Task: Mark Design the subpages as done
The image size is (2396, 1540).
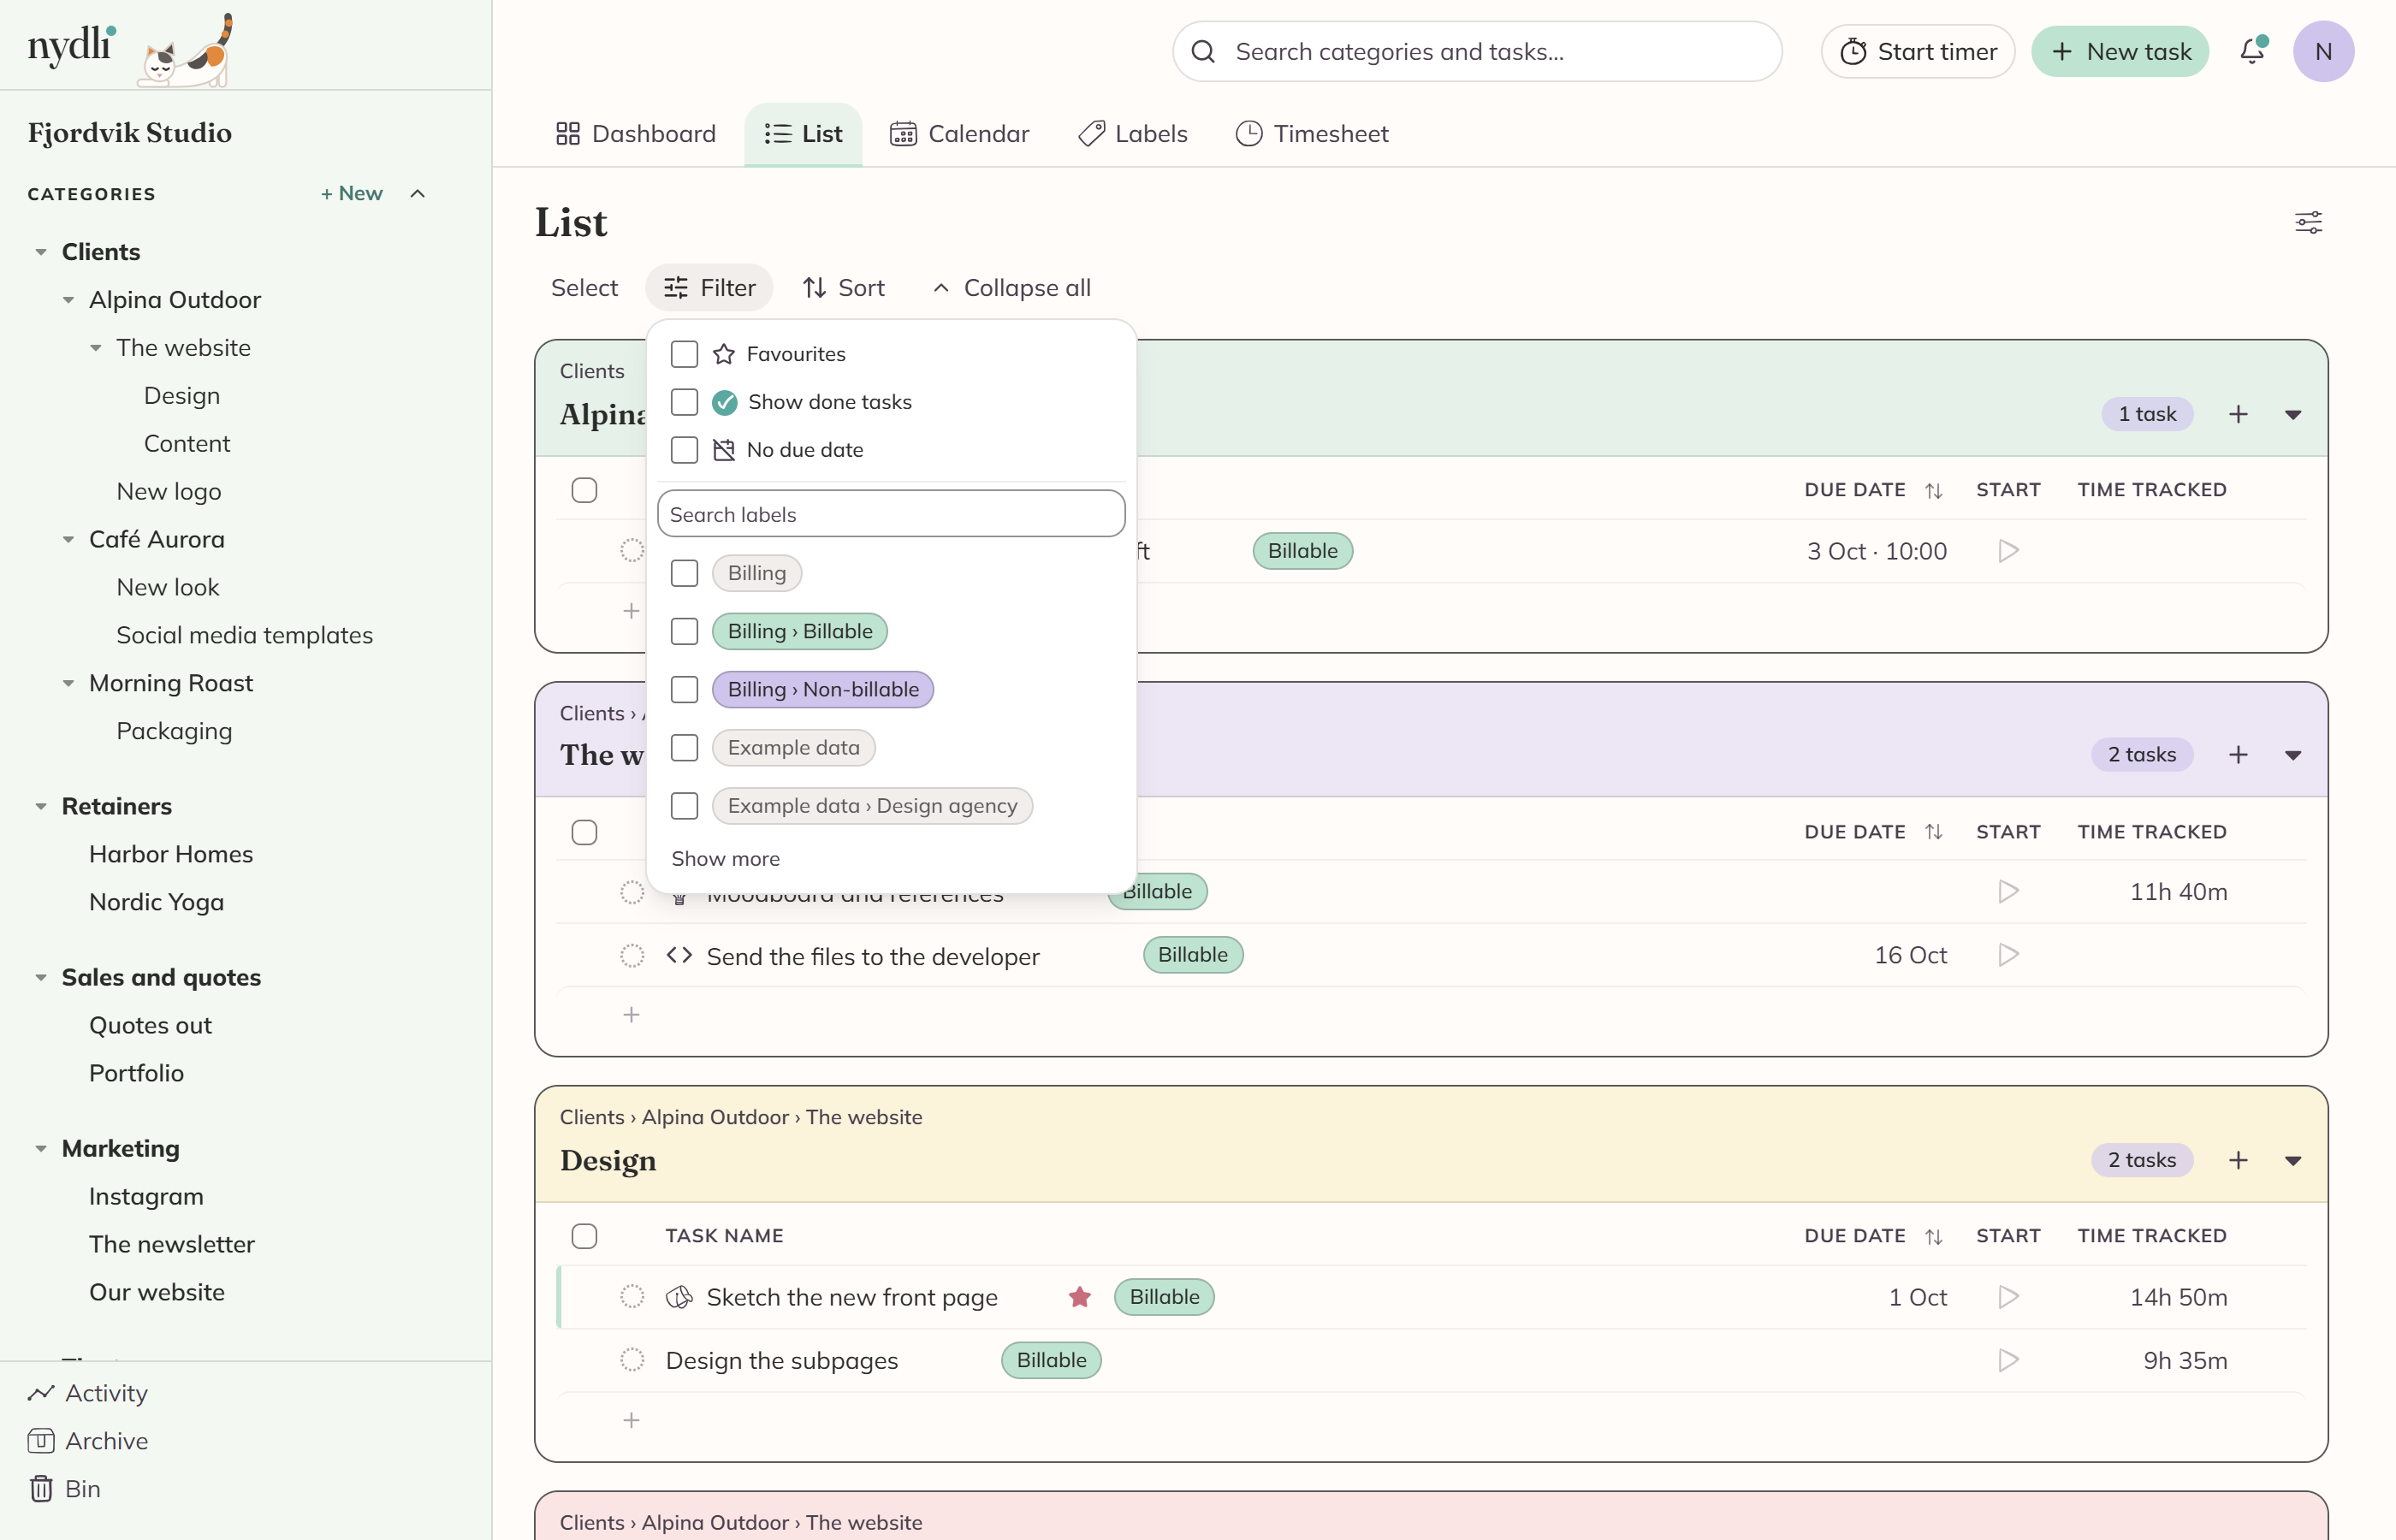Action: click(x=632, y=1360)
